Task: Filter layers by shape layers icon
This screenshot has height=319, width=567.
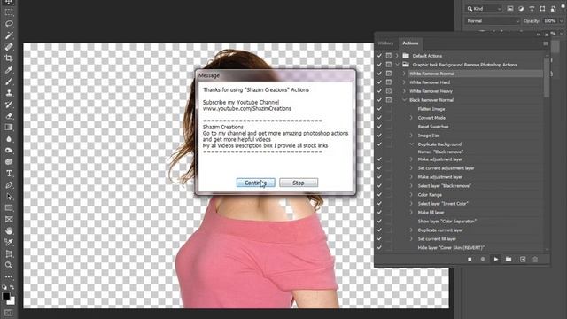Action: coord(542,9)
